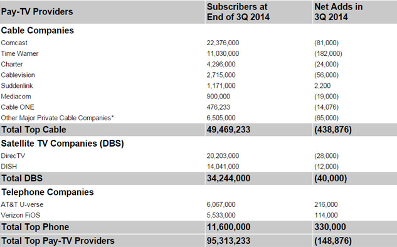Select the Total Top Cable summary row

[x=198, y=130]
